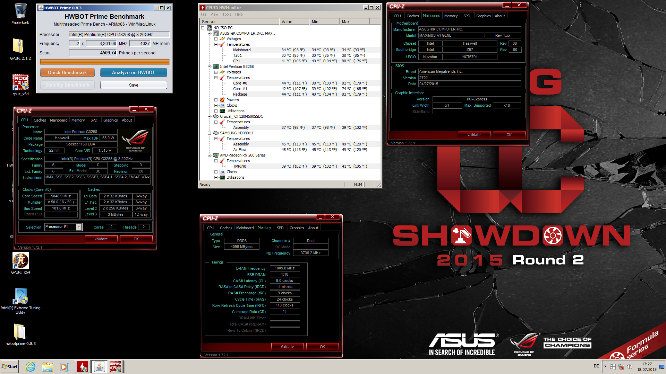
Task: Click the Score field showing 4509.74
Action: point(93,53)
